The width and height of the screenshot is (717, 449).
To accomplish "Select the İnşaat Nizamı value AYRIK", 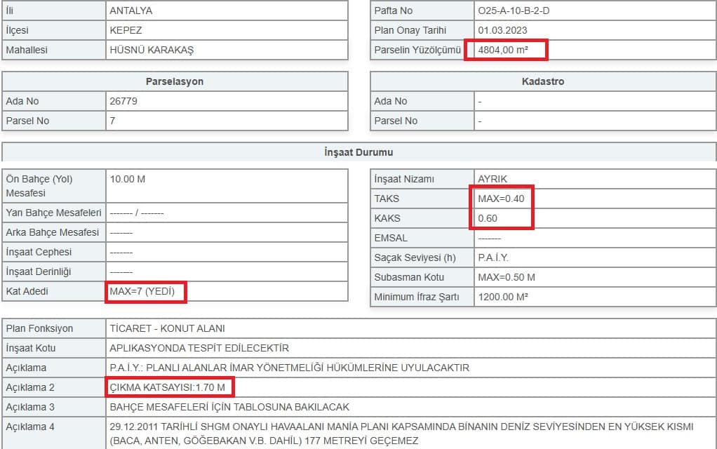I will 492,179.
